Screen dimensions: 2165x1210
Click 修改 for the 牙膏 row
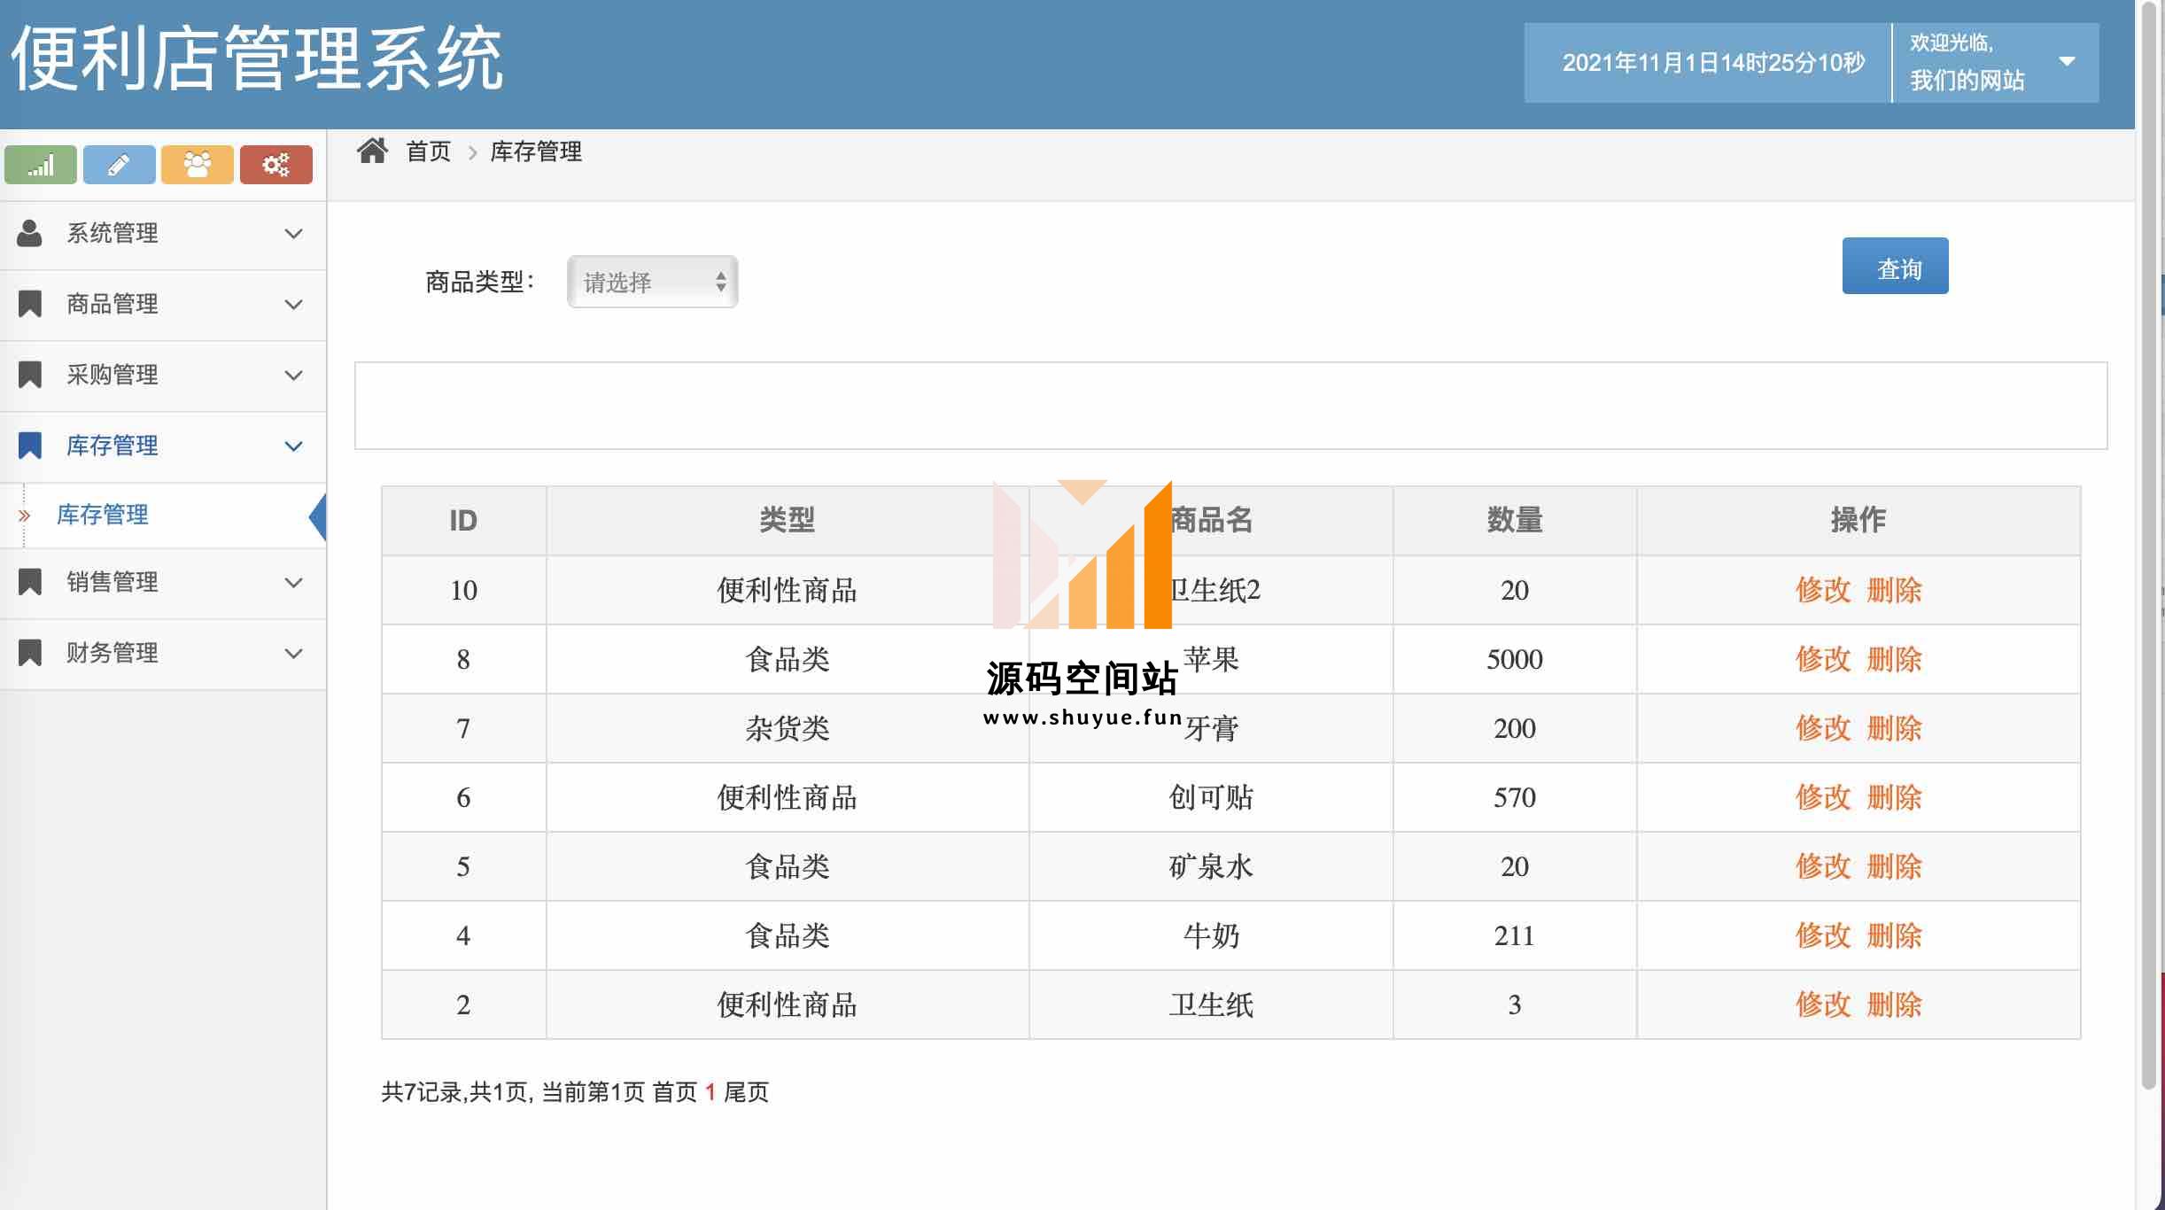coord(1823,728)
